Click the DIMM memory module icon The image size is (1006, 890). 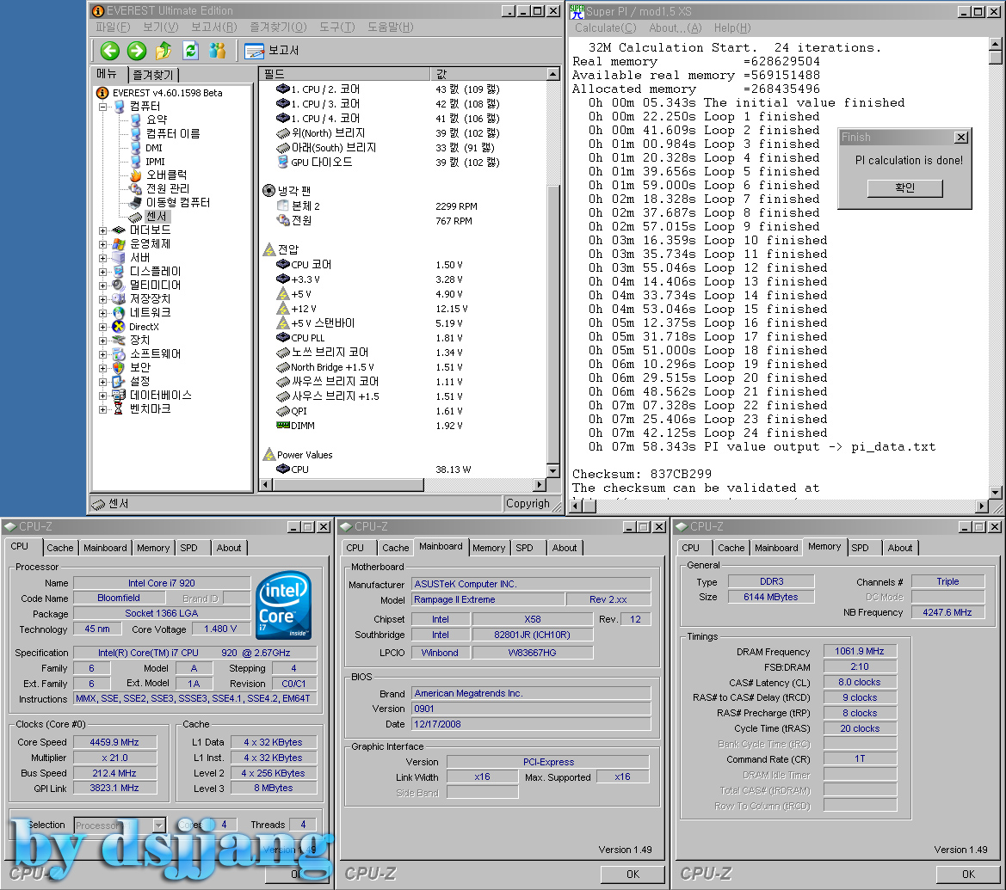point(283,425)
